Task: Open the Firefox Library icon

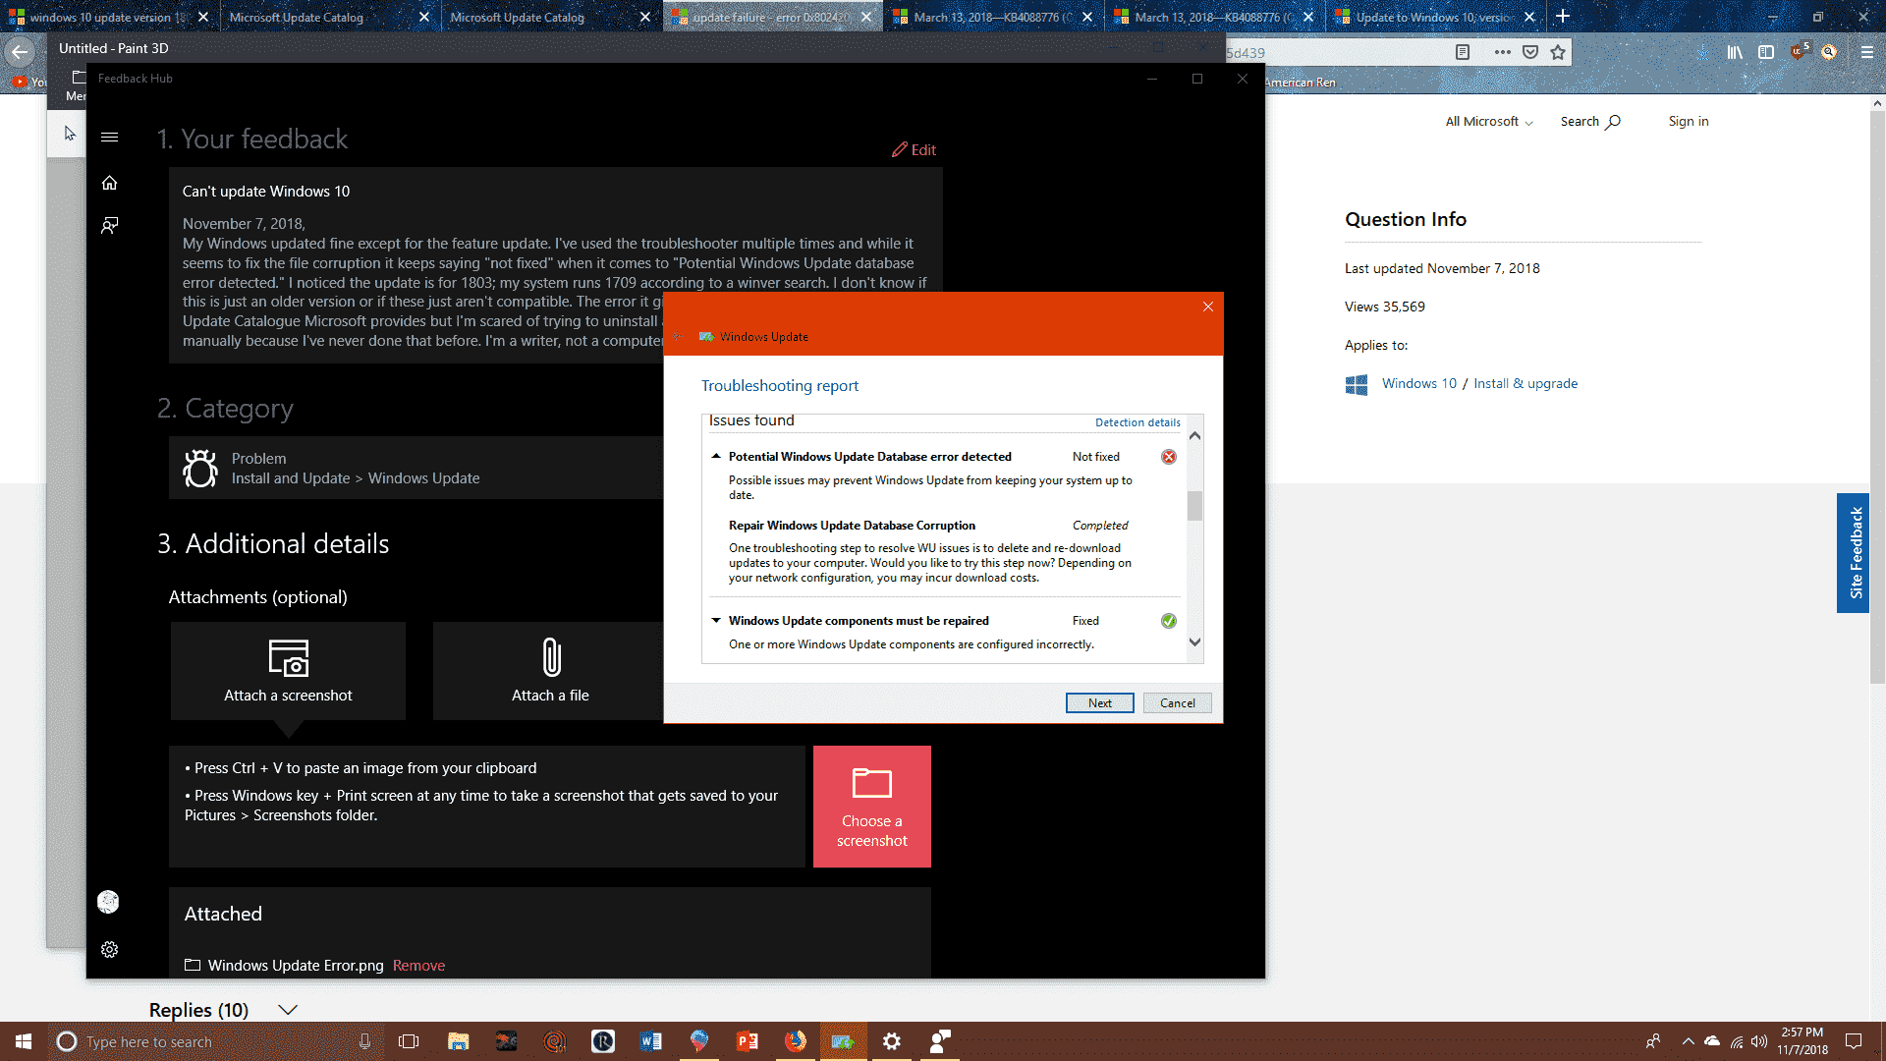Action: point(1735,52)
